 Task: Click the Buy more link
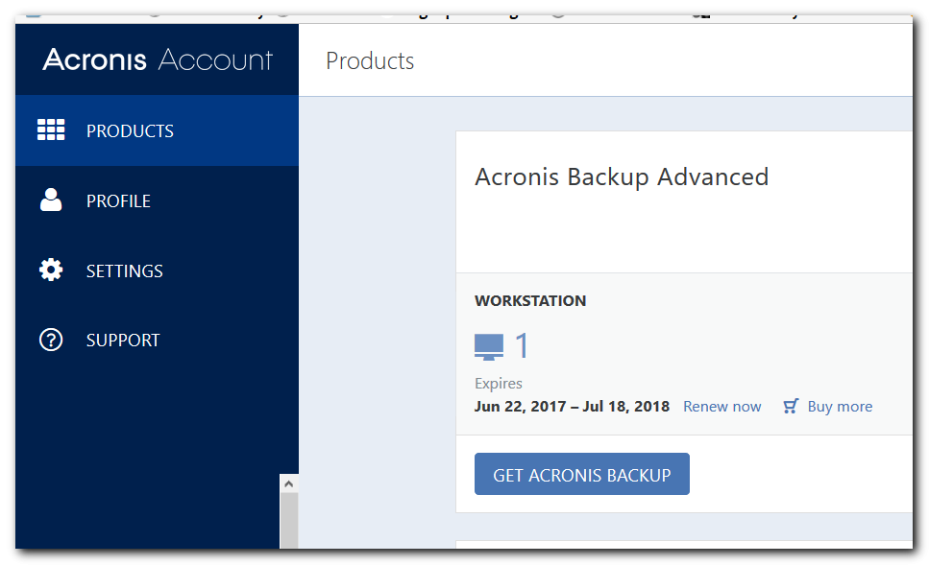pos(839,406)
